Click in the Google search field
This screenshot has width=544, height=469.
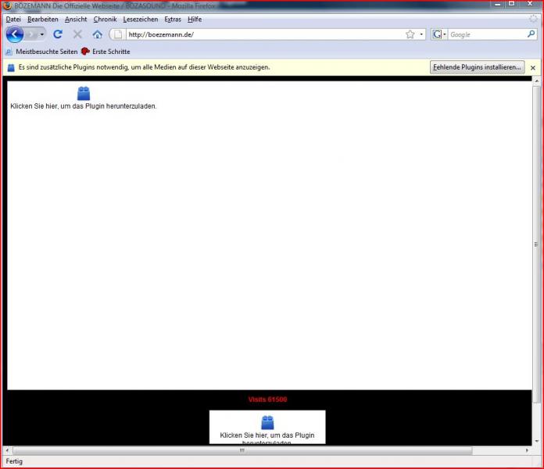coord(485,34)
